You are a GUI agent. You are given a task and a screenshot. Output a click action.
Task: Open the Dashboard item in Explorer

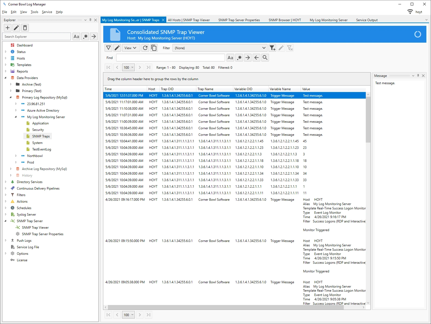click(x=24, y=45)
